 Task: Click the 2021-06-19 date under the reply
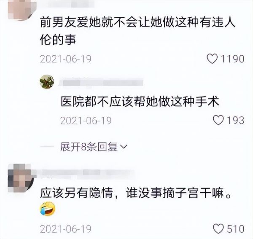tap(86, 121)
